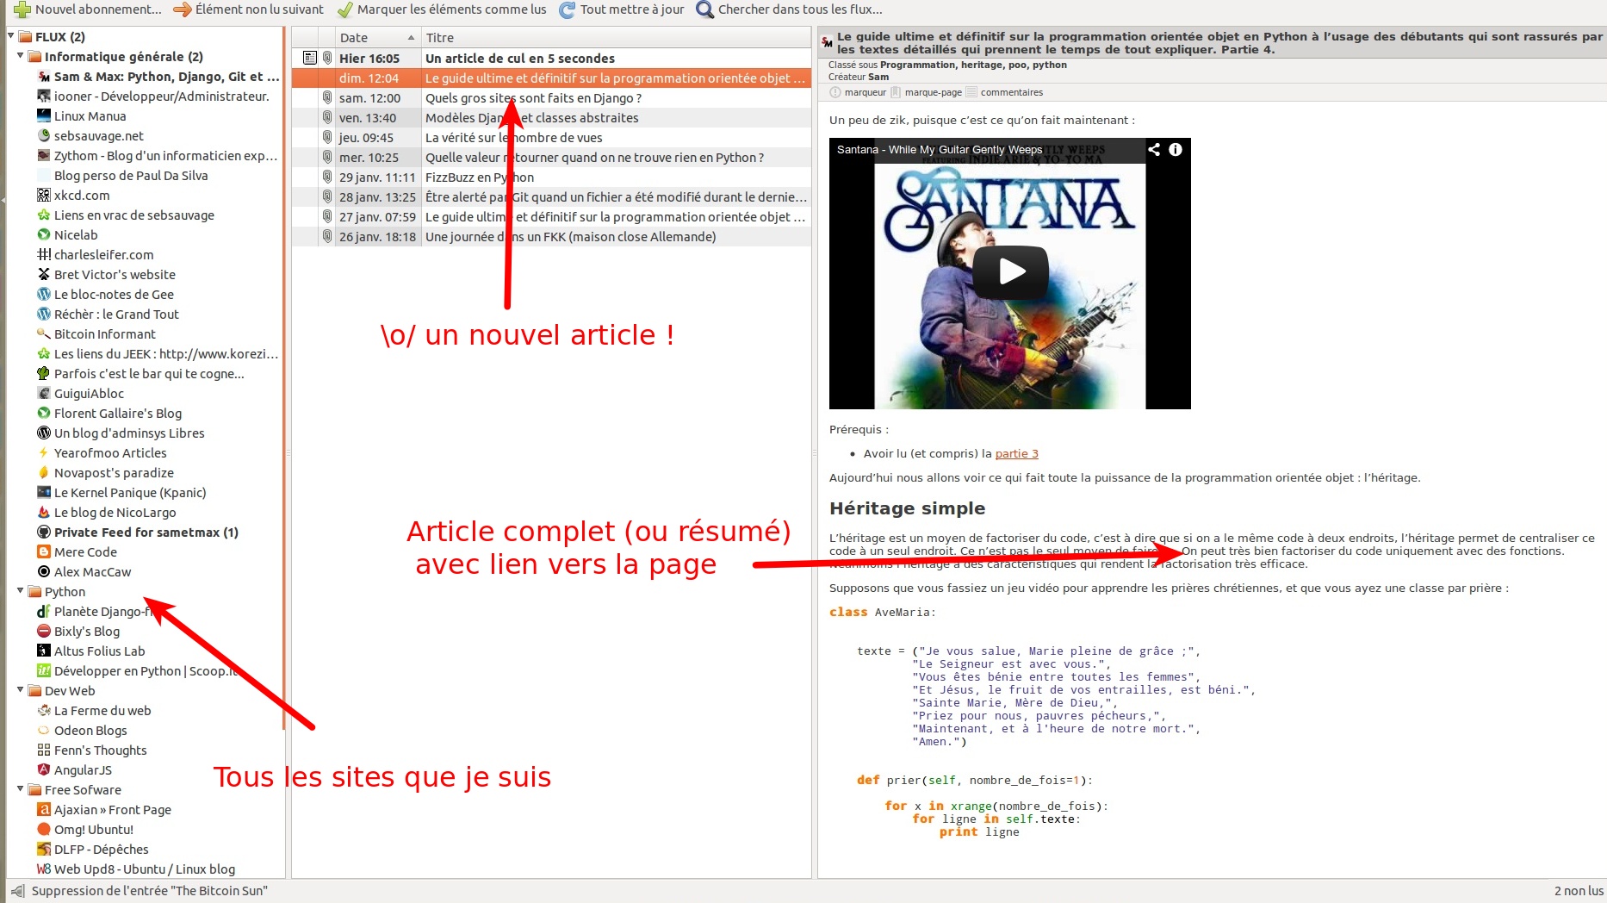The image size is (1607, 903).
Task: Click the AngularJS feed icon
Action: 44,770
